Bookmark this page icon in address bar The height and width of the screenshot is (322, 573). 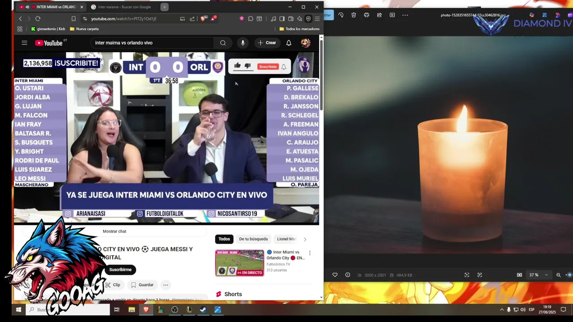73,19
